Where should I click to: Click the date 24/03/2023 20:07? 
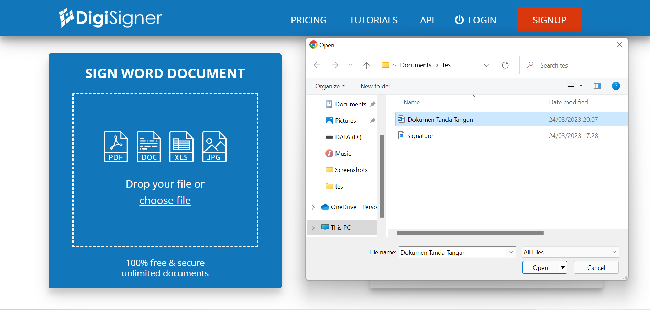click(x=573, y=120)
